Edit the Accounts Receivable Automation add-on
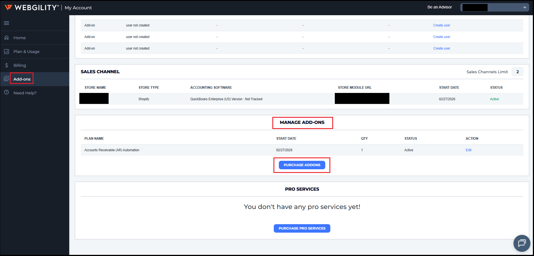This screenshot has width=534, height=256. (468, 150)
